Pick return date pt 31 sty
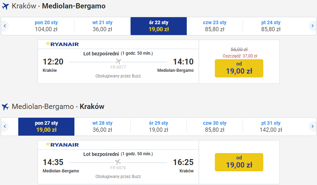The height and width of the screenshot is (185, 317). [x=271, y=126]
